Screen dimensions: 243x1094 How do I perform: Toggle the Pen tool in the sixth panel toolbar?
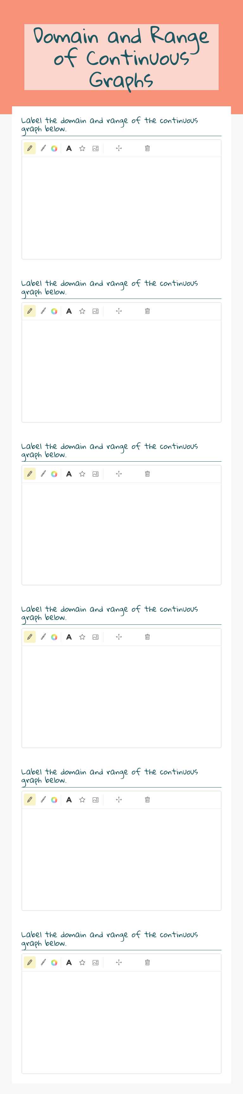(42, 963)
